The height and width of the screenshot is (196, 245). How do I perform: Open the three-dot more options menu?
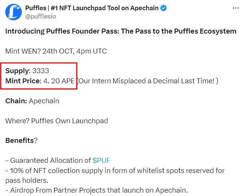(x=236, y=8)
